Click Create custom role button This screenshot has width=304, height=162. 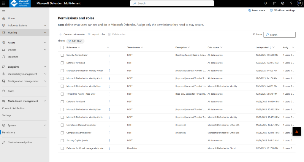coord(72,34)
